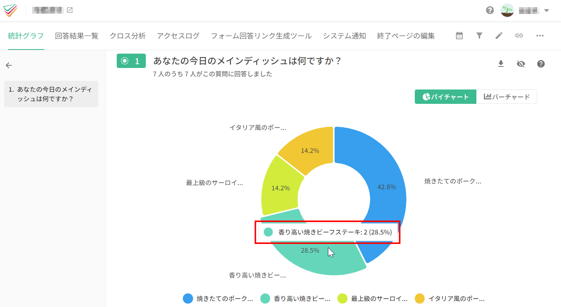Click the blurred form name in header

coord(48,10)
